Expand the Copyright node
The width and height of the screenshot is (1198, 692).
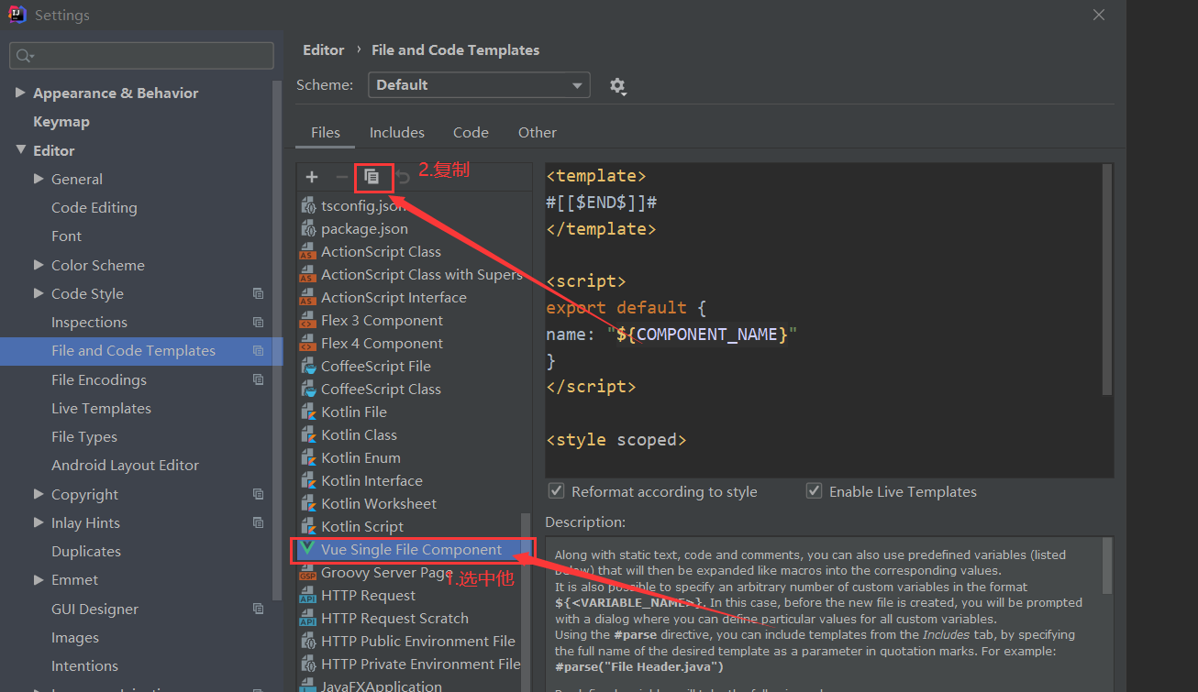pyautogui.click(x=39, y=494)
